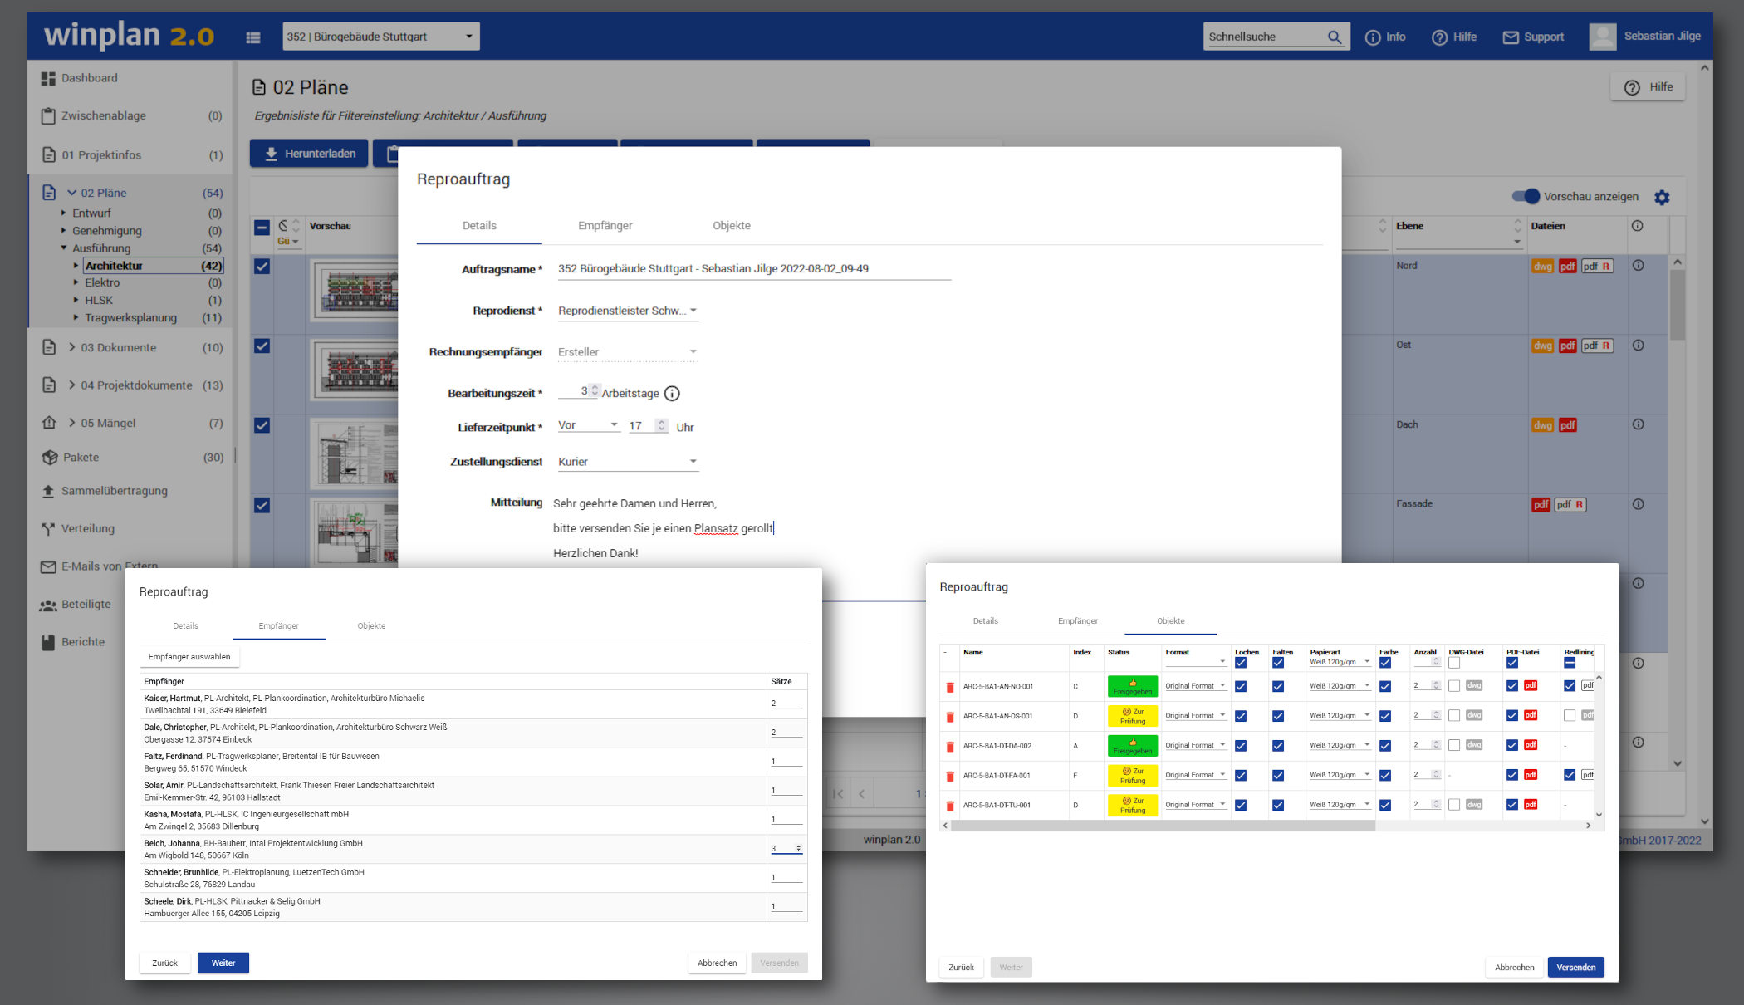Open Sammelübertragung upload in sidebar
The height and width of the screenshot is (1005, 1744).
click(x=104, y=491)
